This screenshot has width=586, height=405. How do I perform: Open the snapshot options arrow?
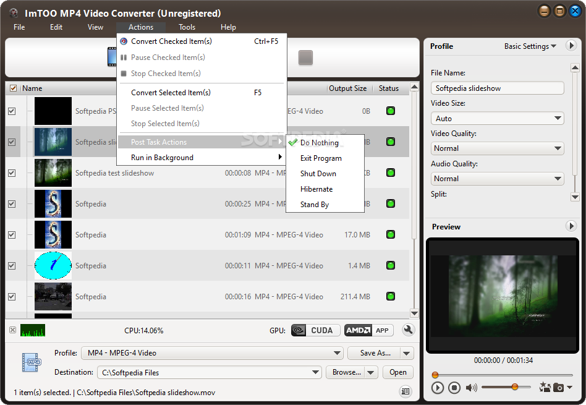569,387
